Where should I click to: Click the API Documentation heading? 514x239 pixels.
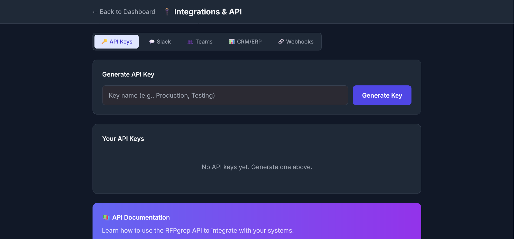[141, 217]
